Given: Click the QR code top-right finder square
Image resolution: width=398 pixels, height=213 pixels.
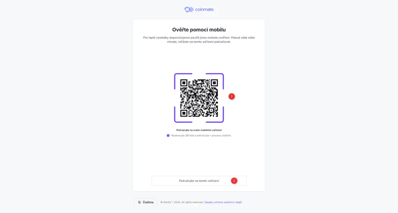Looking at the screenshot, I should click(214, 83).
